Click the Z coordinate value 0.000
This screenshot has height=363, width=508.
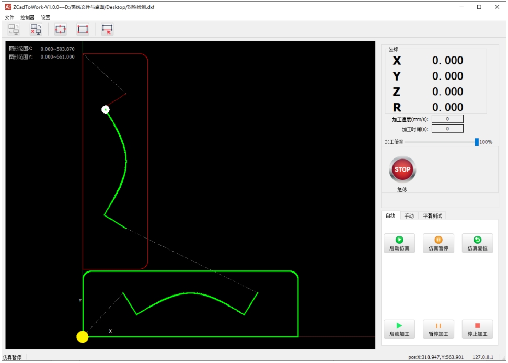(447, 92)
